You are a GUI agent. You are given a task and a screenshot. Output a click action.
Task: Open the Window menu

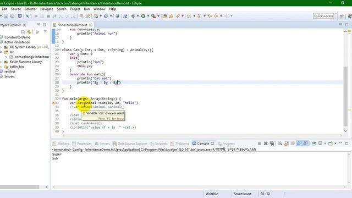[x=100, y=9]
